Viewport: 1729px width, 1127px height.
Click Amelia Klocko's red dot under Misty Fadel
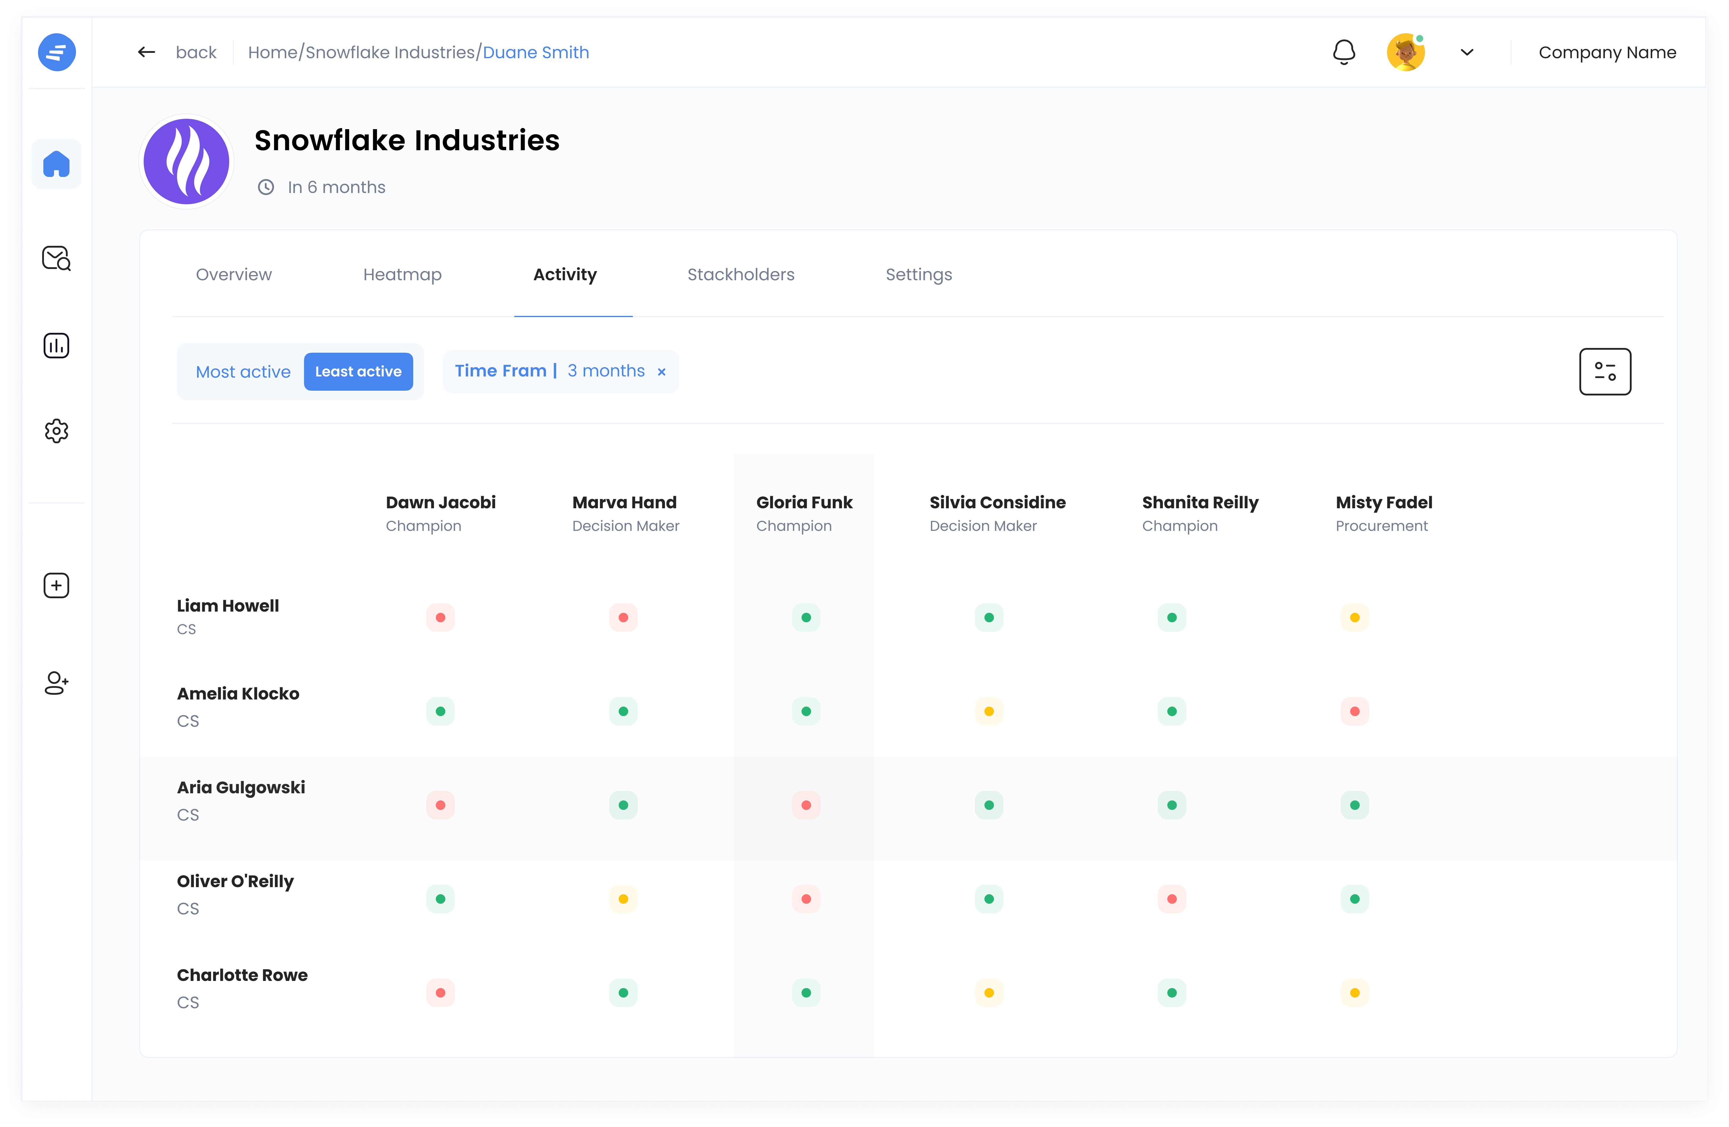pyautogui.click(x=1355, y=711)
